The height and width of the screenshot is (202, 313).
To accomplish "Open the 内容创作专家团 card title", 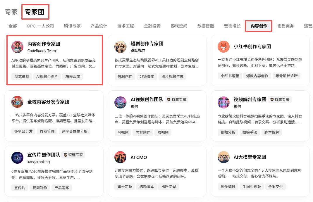I will (44, 44).
